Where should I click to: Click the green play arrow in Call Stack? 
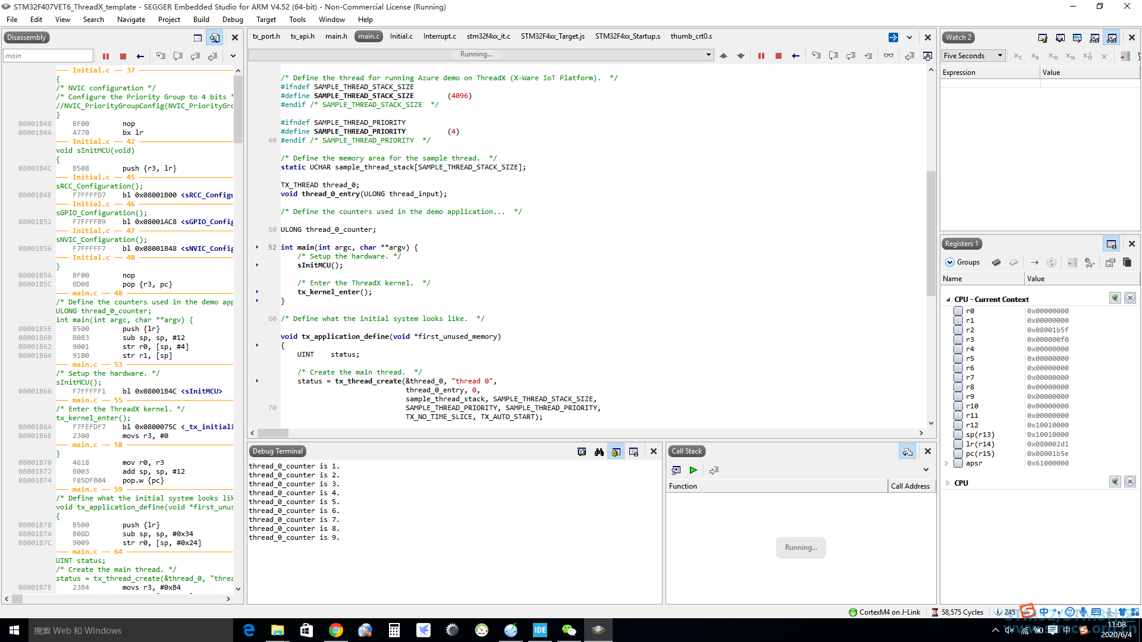click(x=694, y=470)
